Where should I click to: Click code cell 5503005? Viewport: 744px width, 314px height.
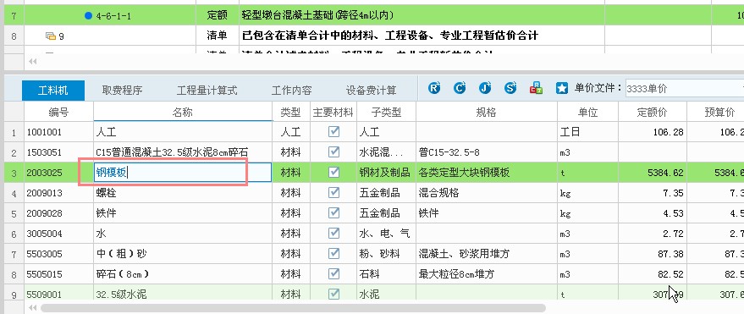58,254
